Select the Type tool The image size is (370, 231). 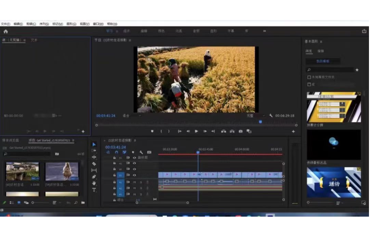[94, 189]
